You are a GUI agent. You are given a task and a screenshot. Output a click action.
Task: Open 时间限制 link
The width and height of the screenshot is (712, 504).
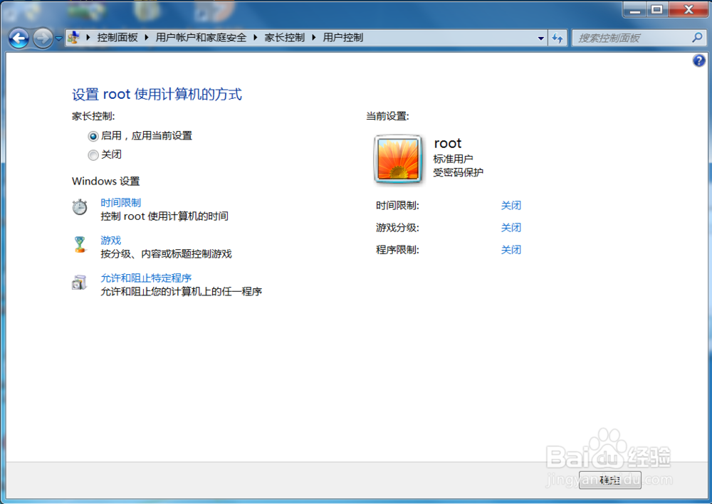point(121,202)
